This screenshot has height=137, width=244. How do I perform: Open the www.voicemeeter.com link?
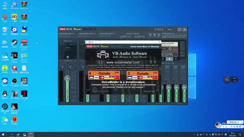click(123, 62)
